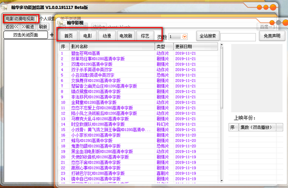Click the movie list vertical scrollbar thumb
This screenshot has height=188, width=288.
point(221,78)
